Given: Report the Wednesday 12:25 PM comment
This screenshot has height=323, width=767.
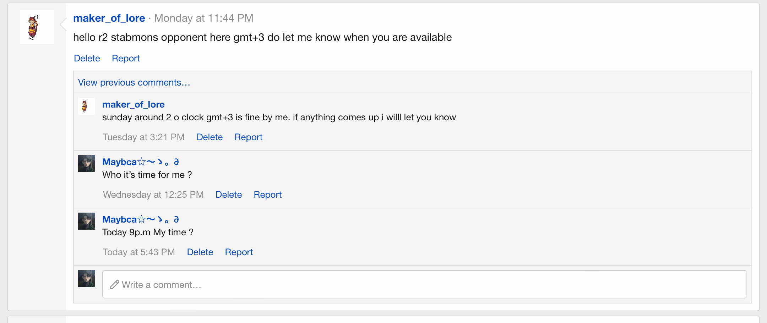Looking at the screenshot, I should click(x=268, y=195).
